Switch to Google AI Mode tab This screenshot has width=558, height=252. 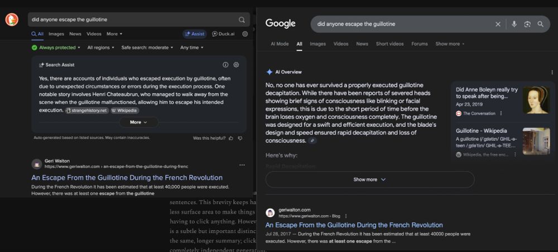tap(280, 44)
